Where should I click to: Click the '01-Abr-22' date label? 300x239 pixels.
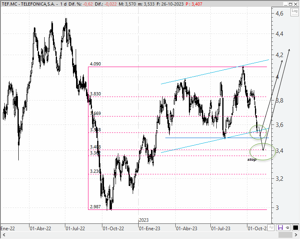tap(40, 229)
